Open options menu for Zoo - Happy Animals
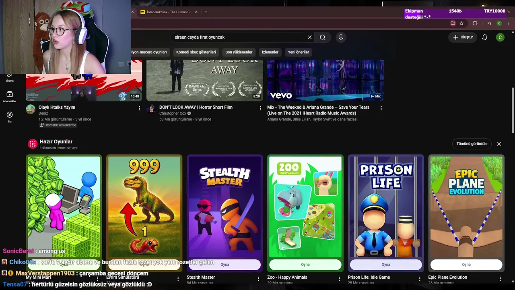515x290 pixels. click(x=339, y=278)
